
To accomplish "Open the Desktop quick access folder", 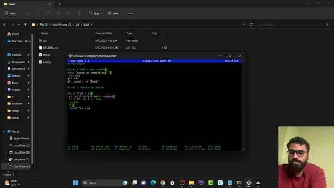I will pos(14,55).
